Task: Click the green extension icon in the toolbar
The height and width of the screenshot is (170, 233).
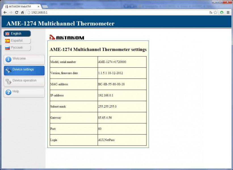Action: tap(222, 12)
